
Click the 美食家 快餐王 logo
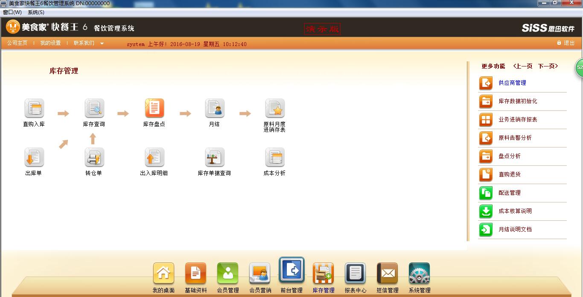click(x=47, y=27)
